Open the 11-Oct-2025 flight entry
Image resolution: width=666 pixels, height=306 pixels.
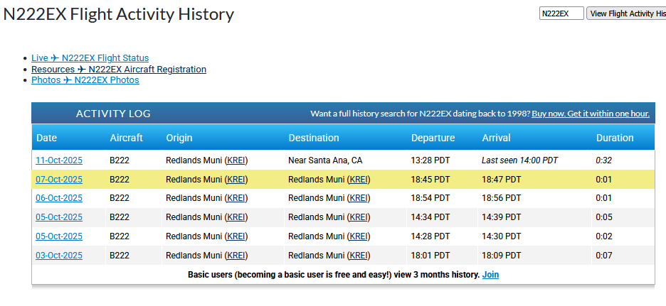click(59, 160)
